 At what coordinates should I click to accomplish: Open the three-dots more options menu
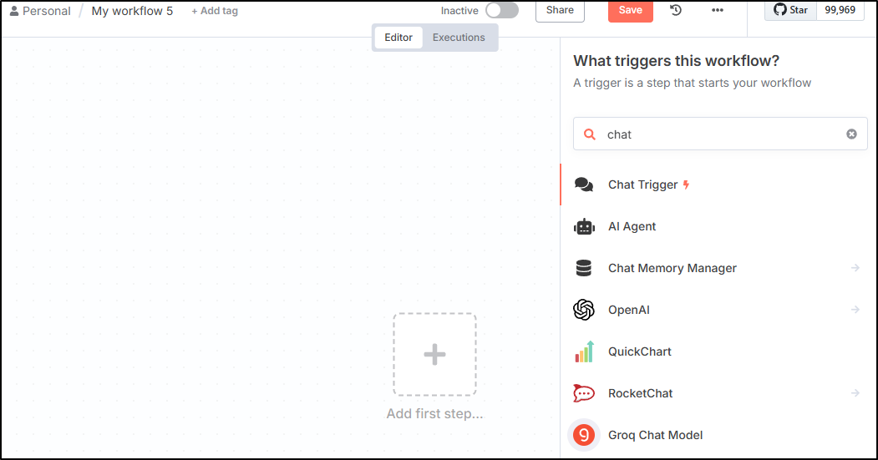click(x=718, y=10)
